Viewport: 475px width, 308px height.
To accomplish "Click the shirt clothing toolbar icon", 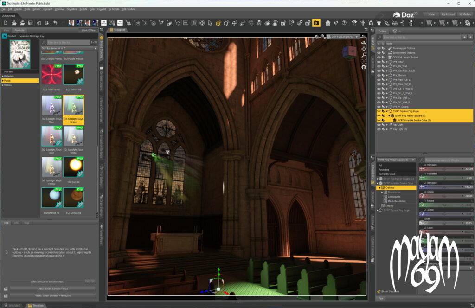I will click(x=379, y=23).
